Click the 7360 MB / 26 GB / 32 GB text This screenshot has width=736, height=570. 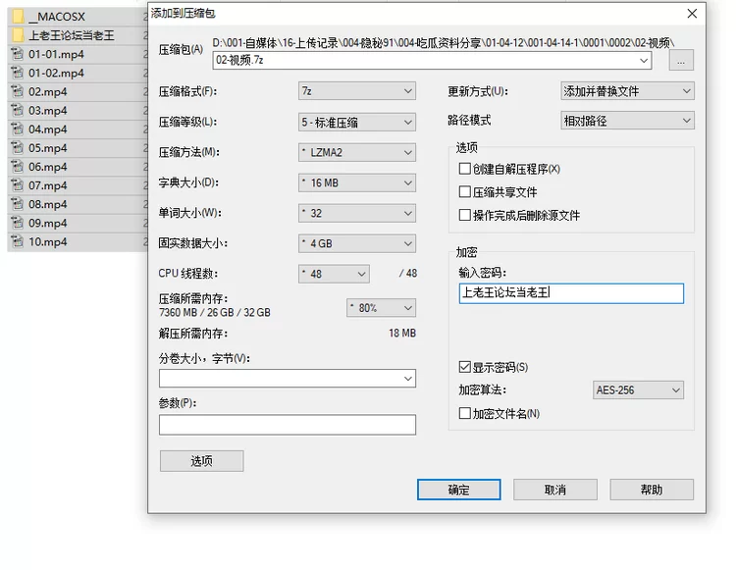pyautogui.click(x=215, y=312)
